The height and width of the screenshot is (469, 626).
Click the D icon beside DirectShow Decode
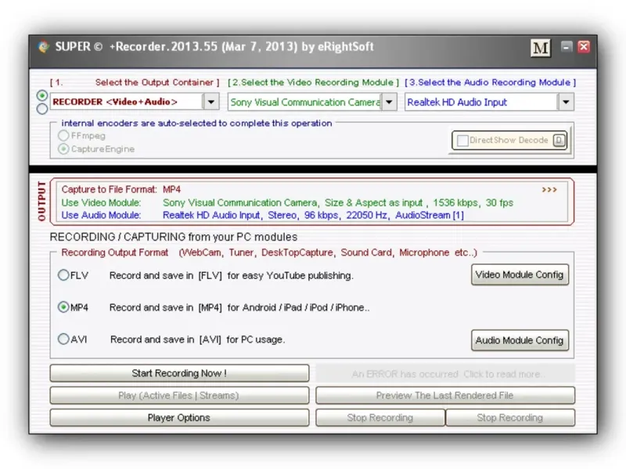(x=559, y=140)
